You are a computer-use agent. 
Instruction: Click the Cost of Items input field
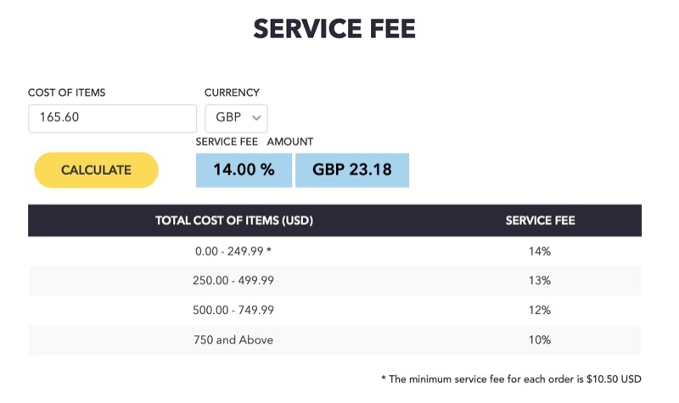tap(113, 118)
